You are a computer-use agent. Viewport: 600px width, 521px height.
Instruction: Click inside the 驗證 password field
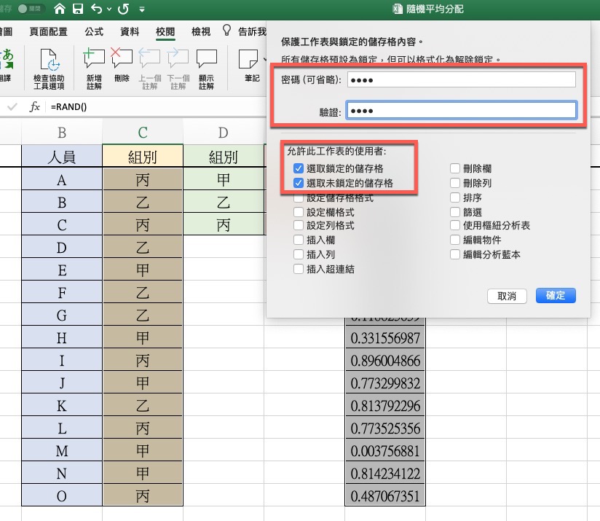[460, 110]
